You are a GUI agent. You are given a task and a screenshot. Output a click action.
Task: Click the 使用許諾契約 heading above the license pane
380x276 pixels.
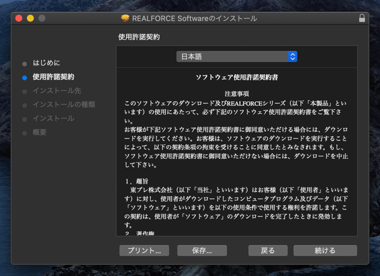coord(139,37)
